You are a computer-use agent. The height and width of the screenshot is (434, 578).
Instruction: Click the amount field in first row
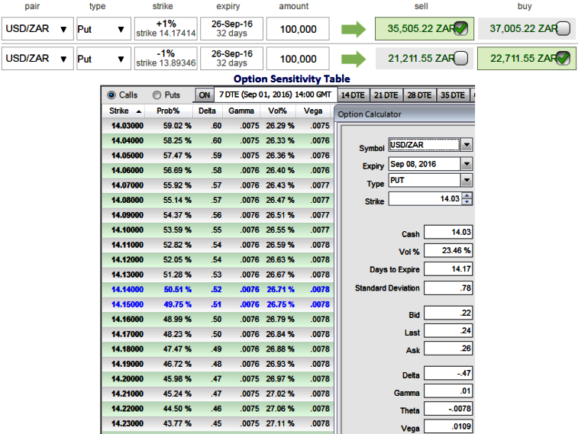(x=299, y=30)
